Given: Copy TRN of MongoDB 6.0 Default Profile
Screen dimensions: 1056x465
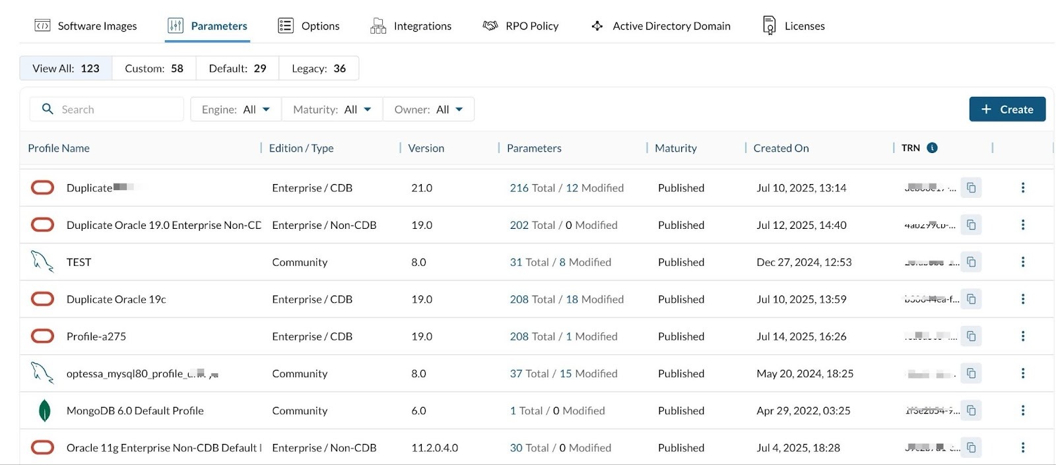Looking at the screenshot, I should pos(971,410).
